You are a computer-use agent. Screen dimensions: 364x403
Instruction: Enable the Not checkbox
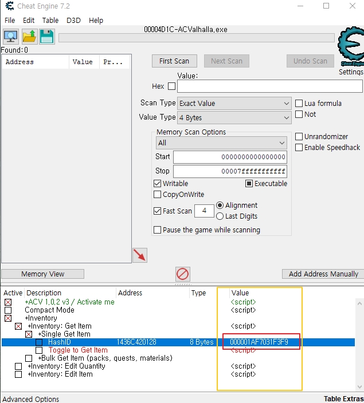[299, 114]
